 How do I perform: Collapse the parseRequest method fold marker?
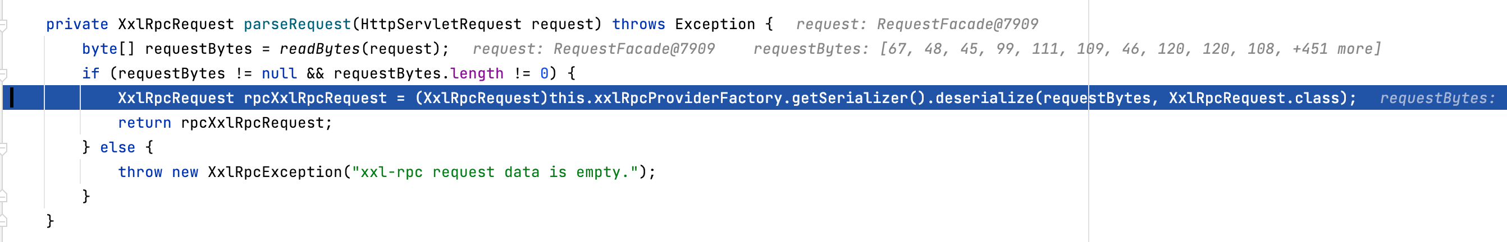pyautogui.click(x=3, y=25)
